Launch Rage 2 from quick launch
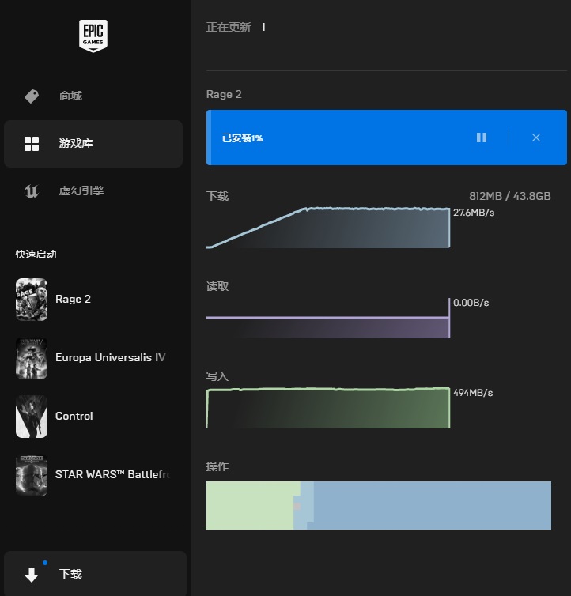This screenshot has height=596, width=571. pos(73,299)
